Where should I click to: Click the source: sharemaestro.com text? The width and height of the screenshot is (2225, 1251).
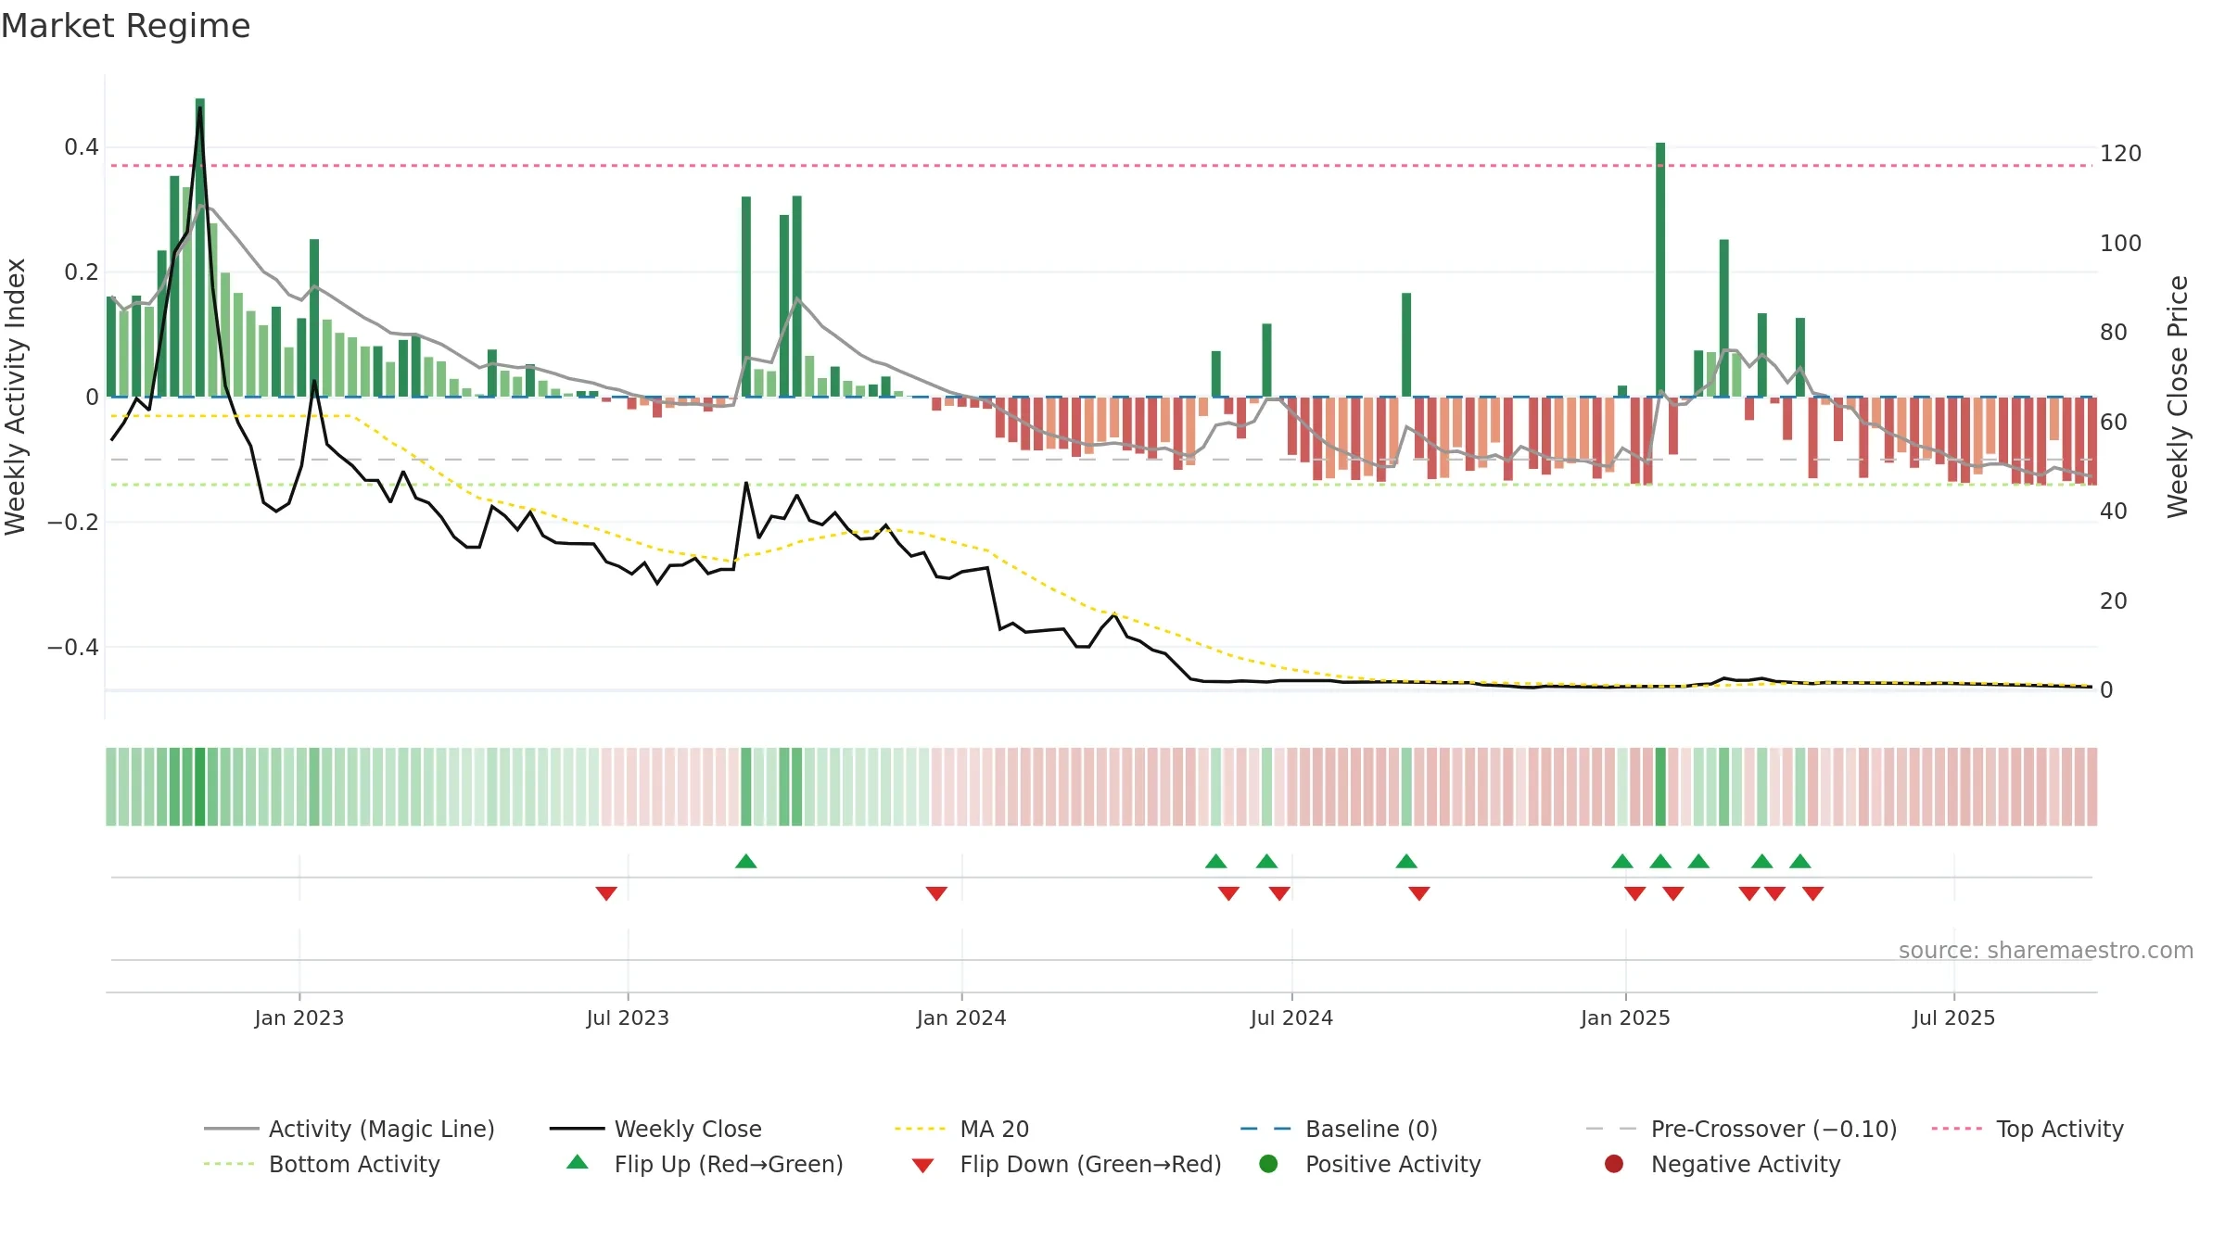(x=2046, y=951)
